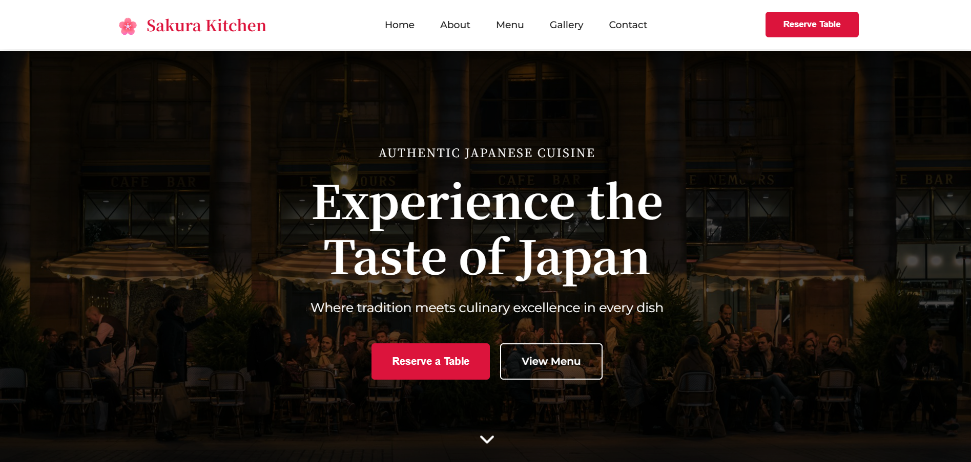Screen dimensions: 971x462
Task: Click the outlined View Menu button
Action: pyautogui.click(x=551, y=361)
